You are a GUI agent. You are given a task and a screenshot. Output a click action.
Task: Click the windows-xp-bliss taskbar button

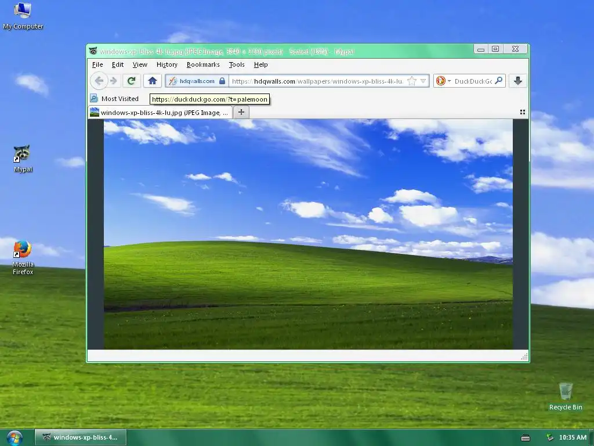(81, 437)
